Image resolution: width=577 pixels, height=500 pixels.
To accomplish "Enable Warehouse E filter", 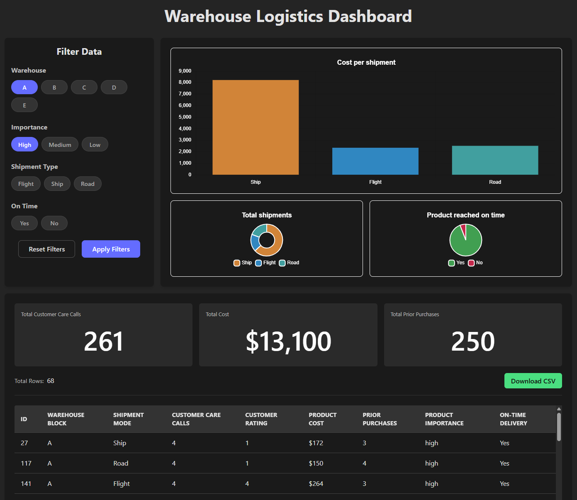I will coord(24,105).
